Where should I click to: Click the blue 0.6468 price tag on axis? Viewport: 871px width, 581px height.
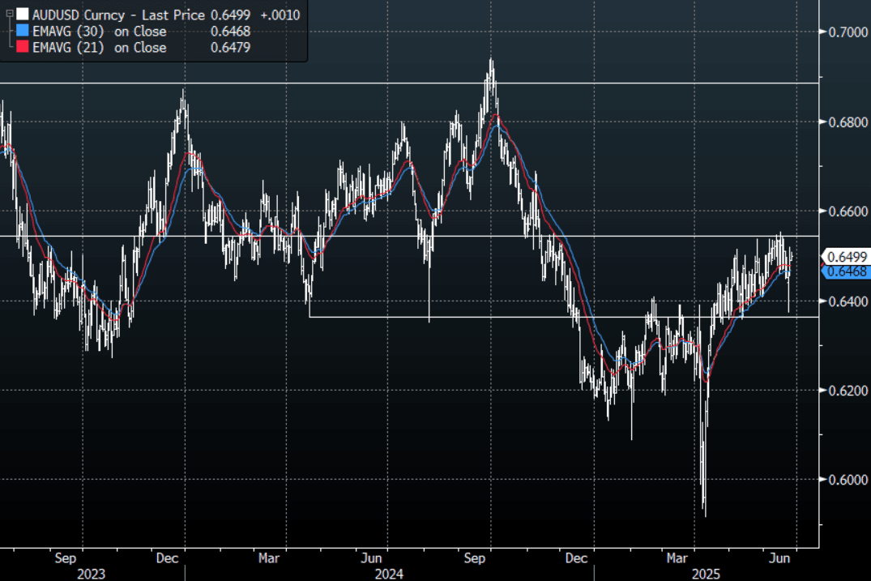pos(846,271)
